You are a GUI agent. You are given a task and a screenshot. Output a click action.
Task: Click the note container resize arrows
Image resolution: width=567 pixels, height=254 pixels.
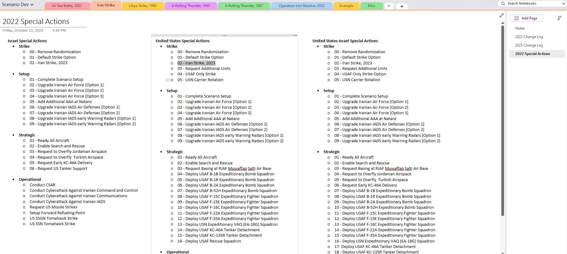click(295, 36)
